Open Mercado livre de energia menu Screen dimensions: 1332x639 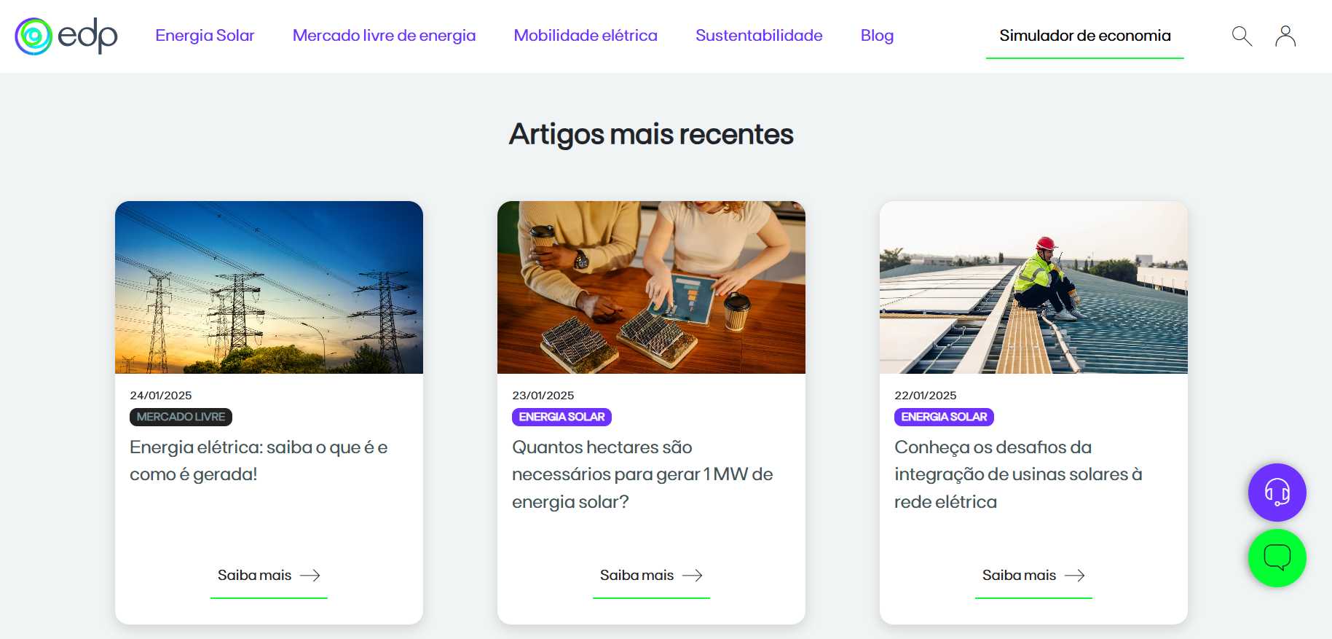click(384, 36)
